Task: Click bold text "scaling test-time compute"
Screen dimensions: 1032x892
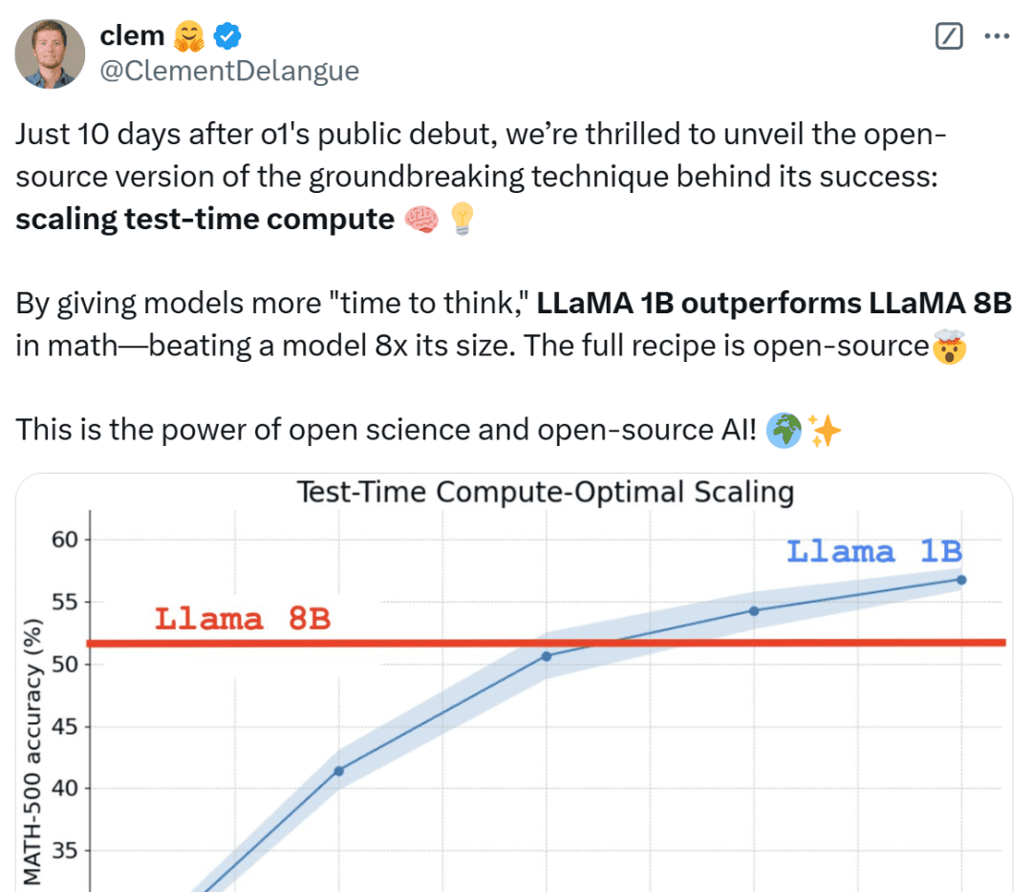Action: coord(204,220)
